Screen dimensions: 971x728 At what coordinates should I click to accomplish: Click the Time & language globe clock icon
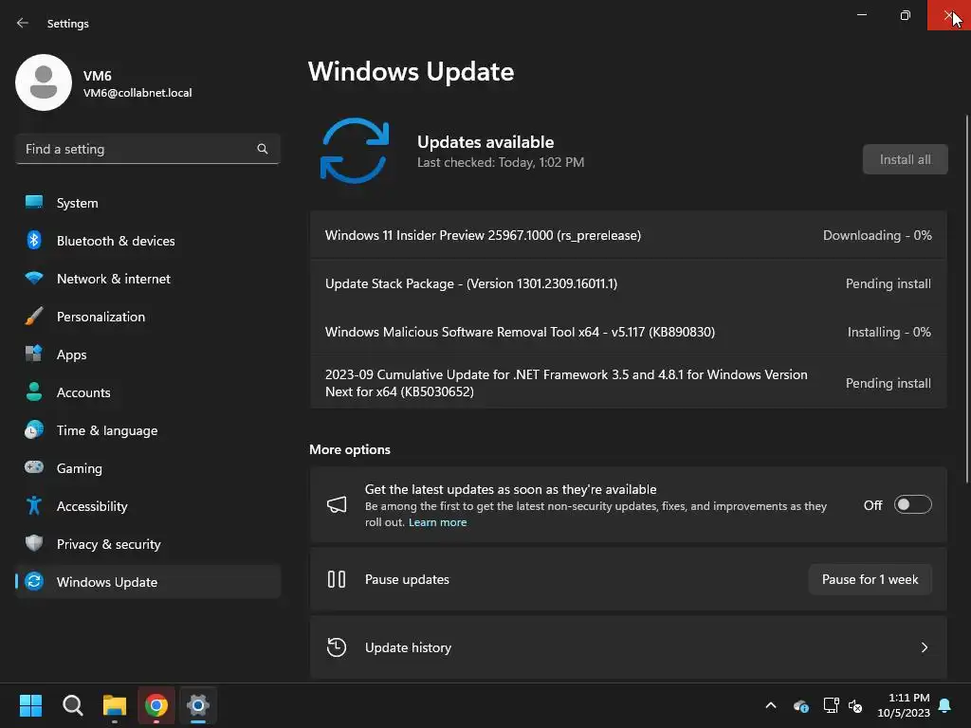point(34,429)
